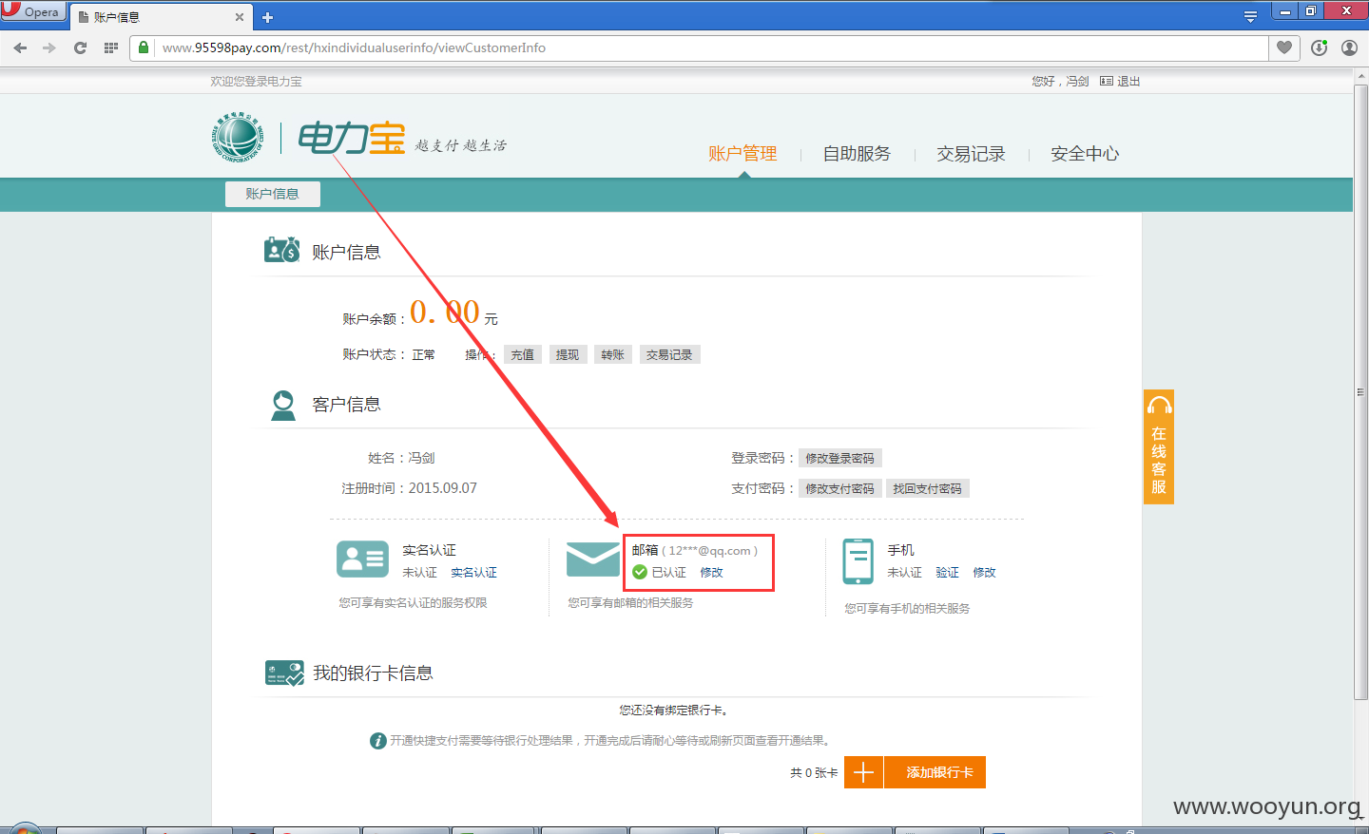
Task: Click the 提现 withdraw button
Action: tap(568, 354)
